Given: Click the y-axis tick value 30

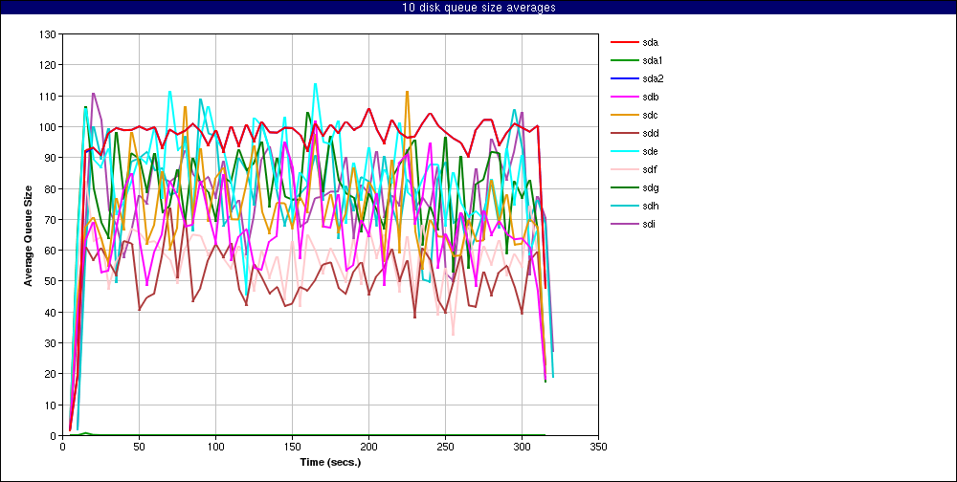Looking at the screenshot, I should point(52,343).
